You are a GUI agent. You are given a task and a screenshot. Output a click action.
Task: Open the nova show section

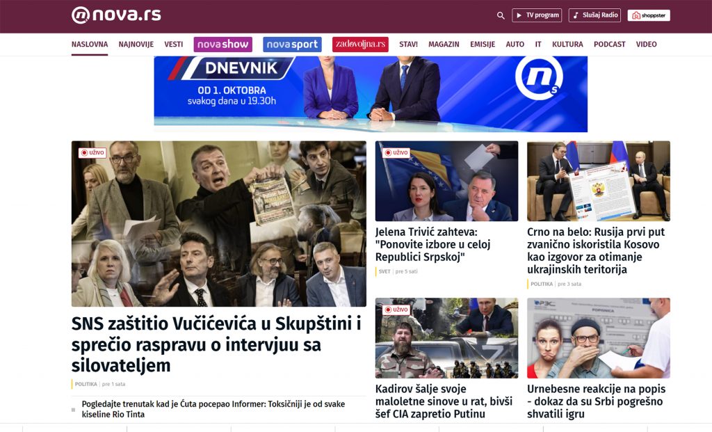point(222,45)
